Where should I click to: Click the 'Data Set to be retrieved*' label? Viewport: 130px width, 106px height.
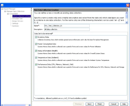[x=44, y=34]
